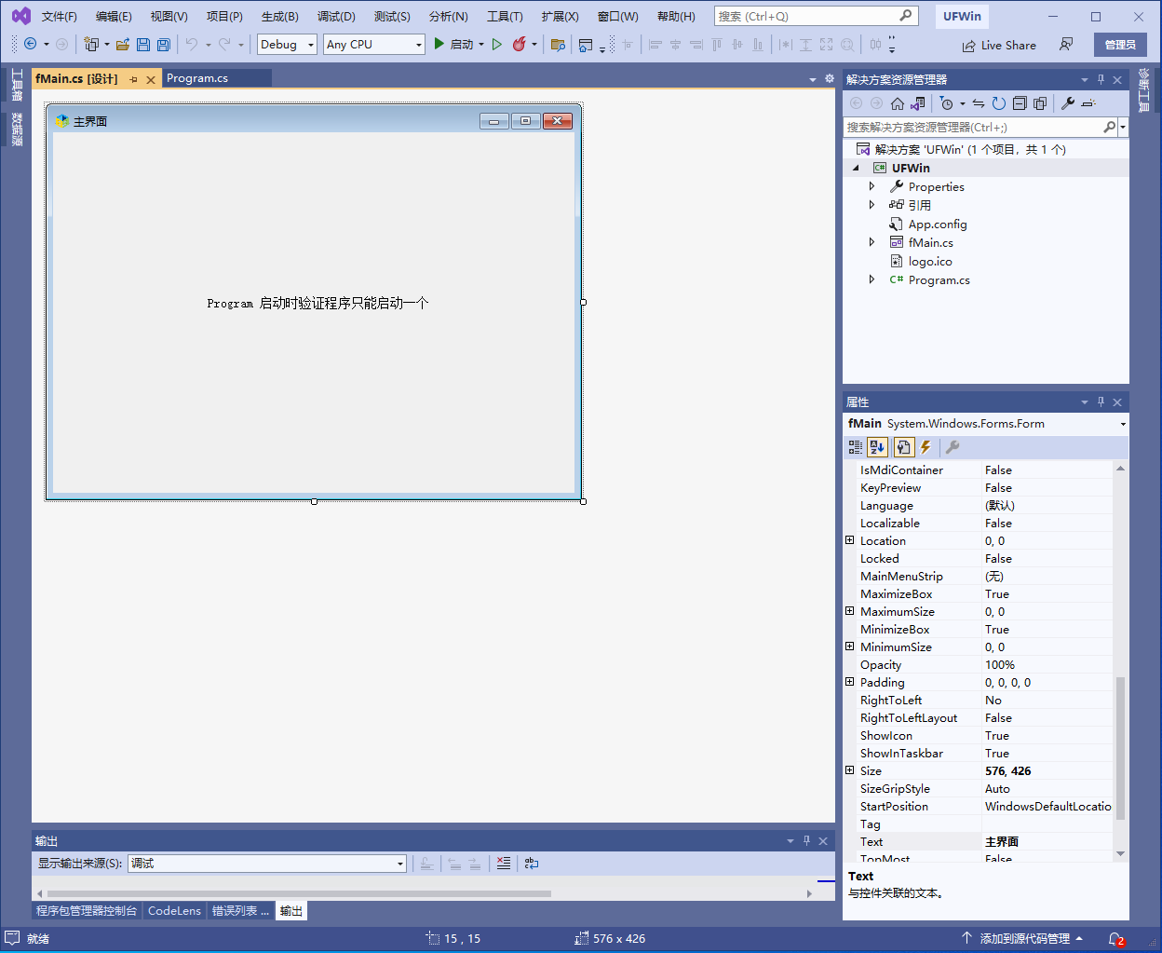1162x953 pixels.
Task: Expand the Location property row
Action: (x=849, y=540)
